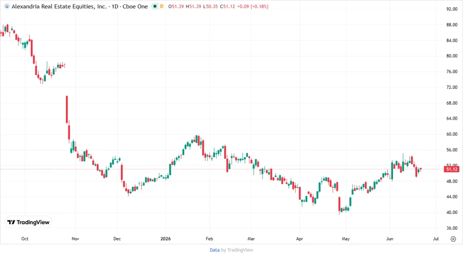Click the Nov label on time axis

75,239
